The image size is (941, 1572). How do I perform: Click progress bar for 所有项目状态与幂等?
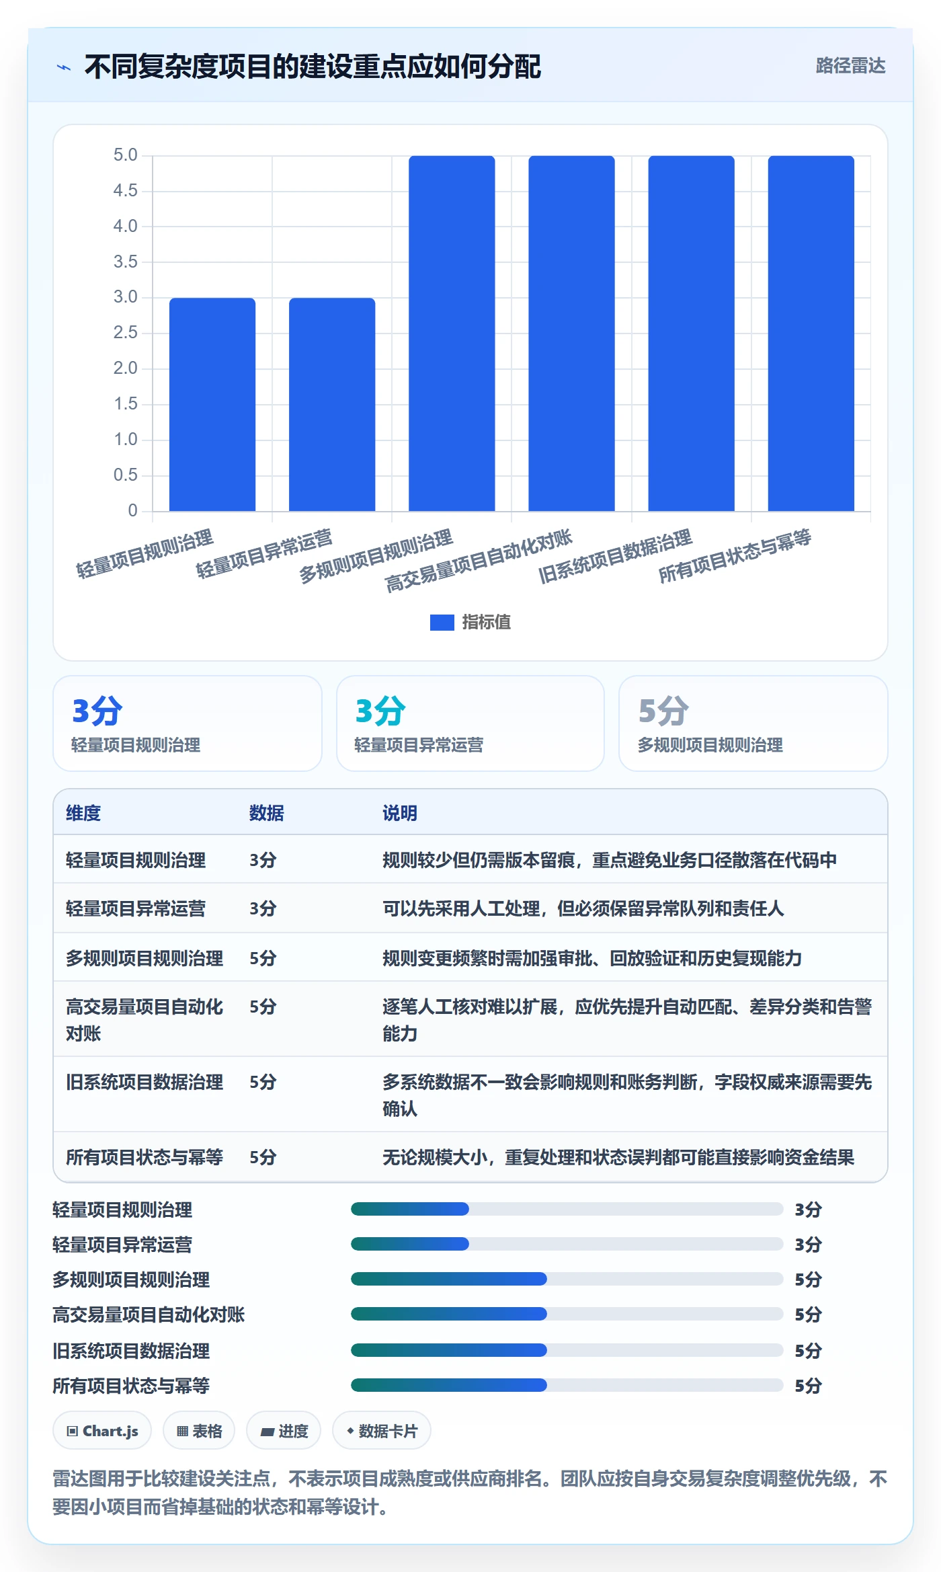567,1385
